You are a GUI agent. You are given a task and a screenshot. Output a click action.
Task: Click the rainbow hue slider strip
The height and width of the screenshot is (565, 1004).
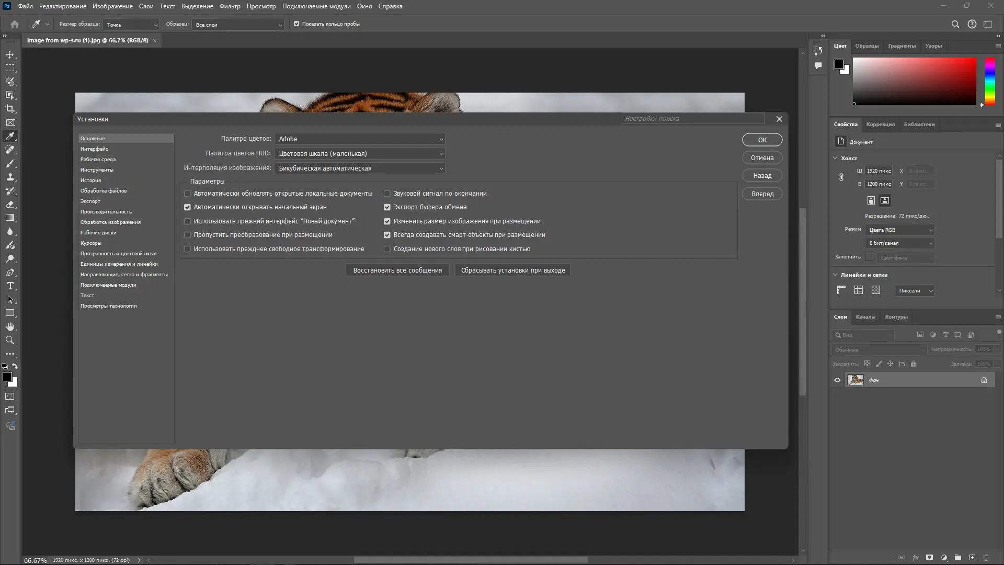(990, 81)
